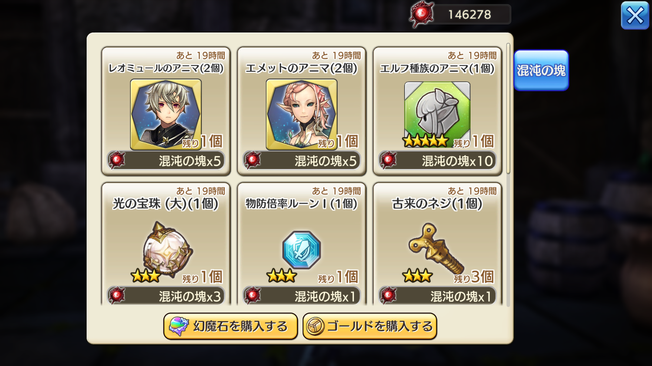Purchase rune for 混沌の塊x1
The image size is (652, 366).
[x=302, y=296]
